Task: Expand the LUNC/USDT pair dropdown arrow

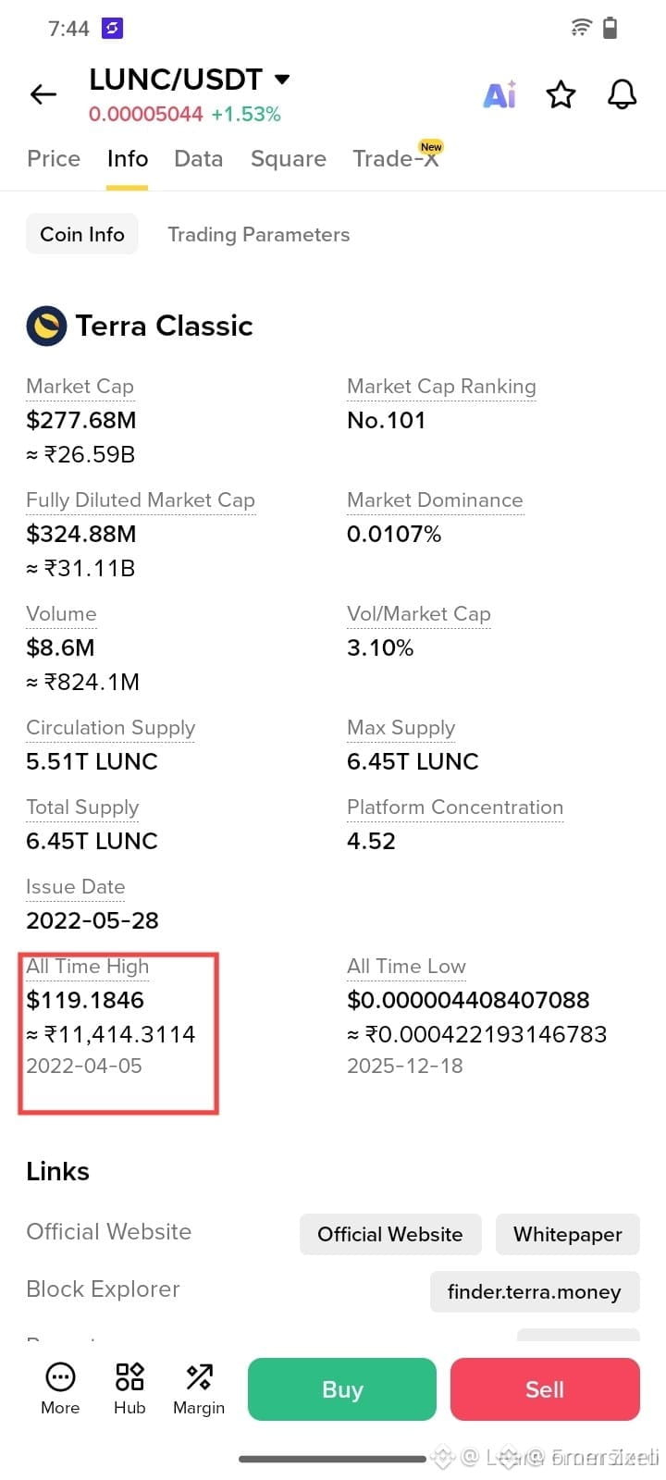Action: (282, 80)
